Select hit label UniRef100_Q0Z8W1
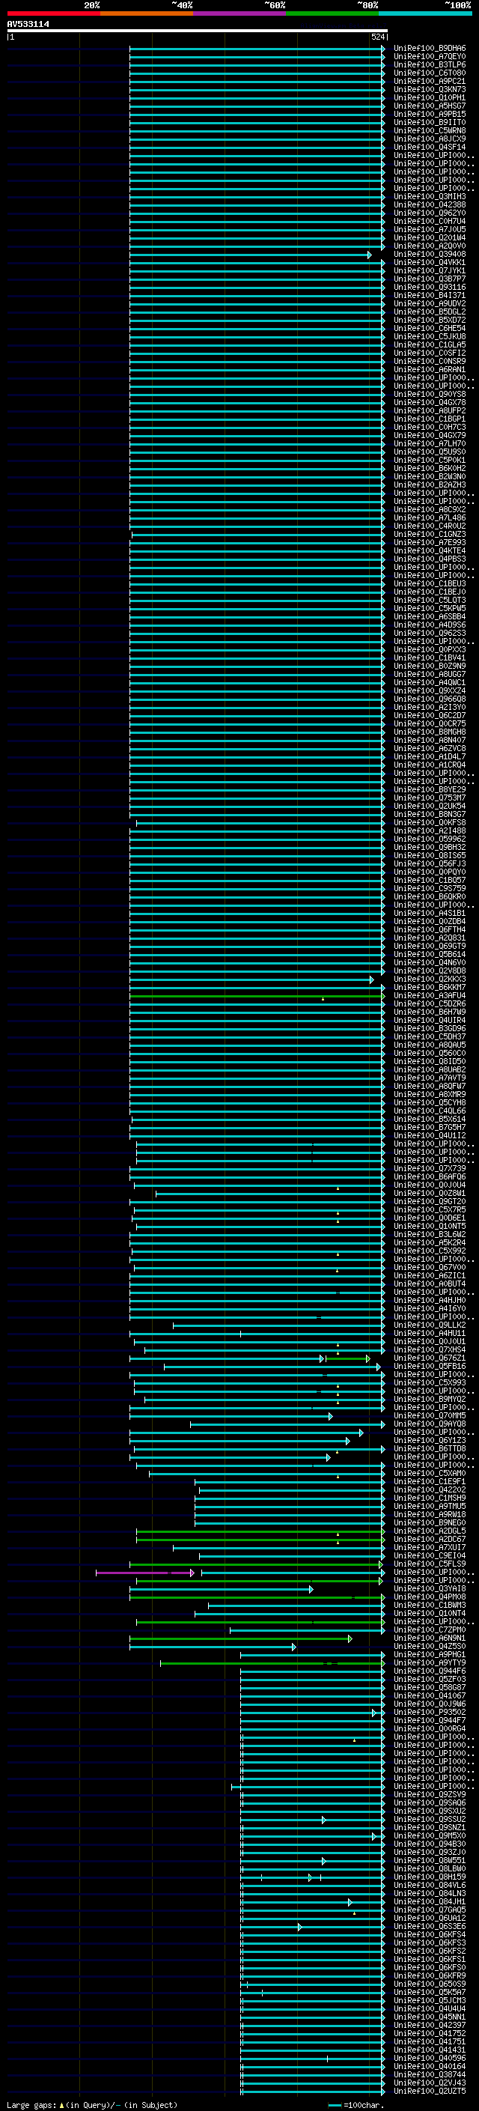This screenshot has width=479, height=2111. [430, 1193]
